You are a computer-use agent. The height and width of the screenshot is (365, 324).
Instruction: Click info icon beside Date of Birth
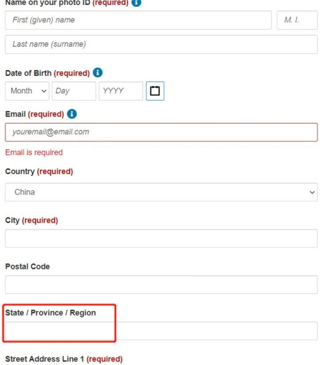click(98, 73)
